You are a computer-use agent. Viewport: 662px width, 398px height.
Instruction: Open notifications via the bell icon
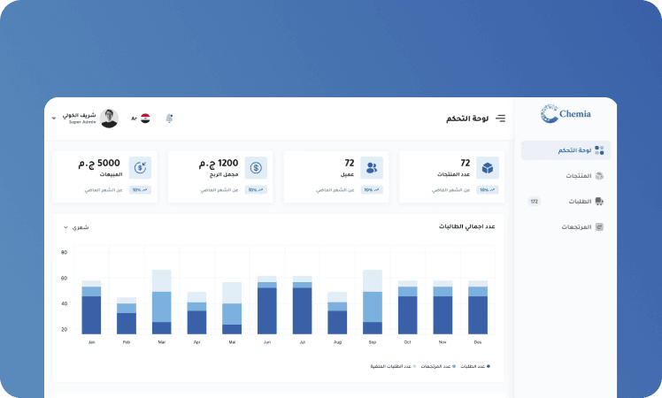point(169,118)
